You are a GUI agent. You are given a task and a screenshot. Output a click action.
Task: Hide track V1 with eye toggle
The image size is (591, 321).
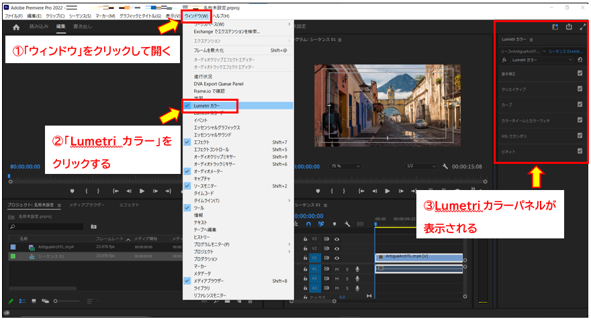click(x=336, y=258)
